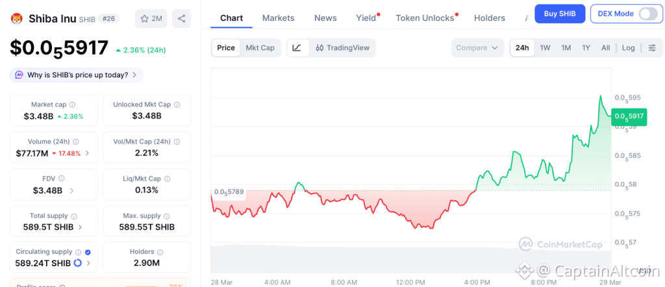This screenshot has width=665, height=287.
Task: Switch to the Markets tab
Action: click(278, 18)
